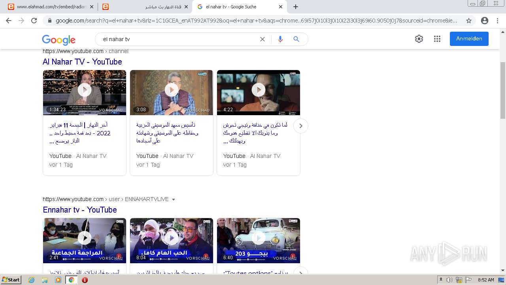Open Windows Start menu
The image size is (506, 285).
[11, 280]
